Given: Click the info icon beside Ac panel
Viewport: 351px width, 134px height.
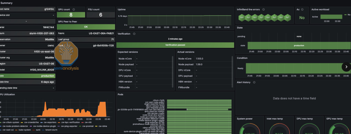Looking at the screenshot, I should (302, 10).
